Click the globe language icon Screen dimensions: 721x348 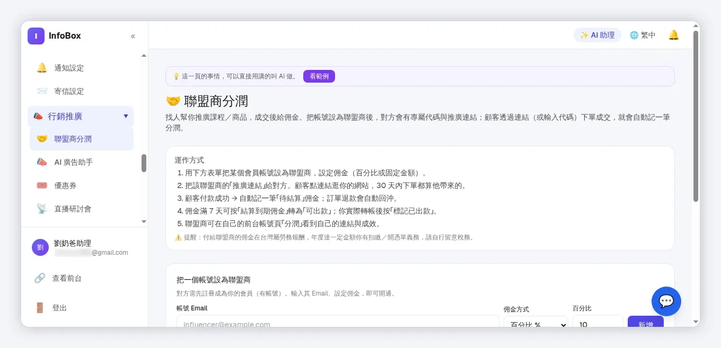(x=634, y=35)
